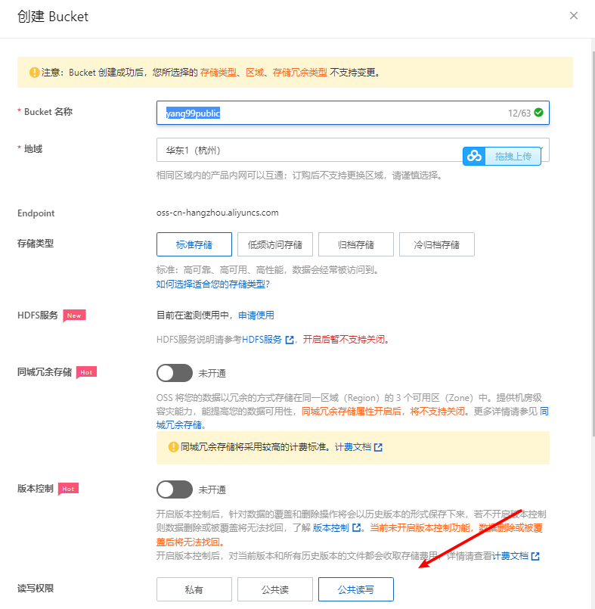The width and height of the screenshot is (595, 609).
Task: Open 计费文档 link in yellow notice box
Action: [353, 447]
